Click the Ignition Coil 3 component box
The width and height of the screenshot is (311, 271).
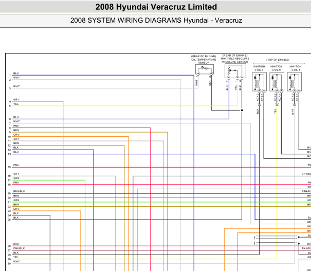[259, 82]
